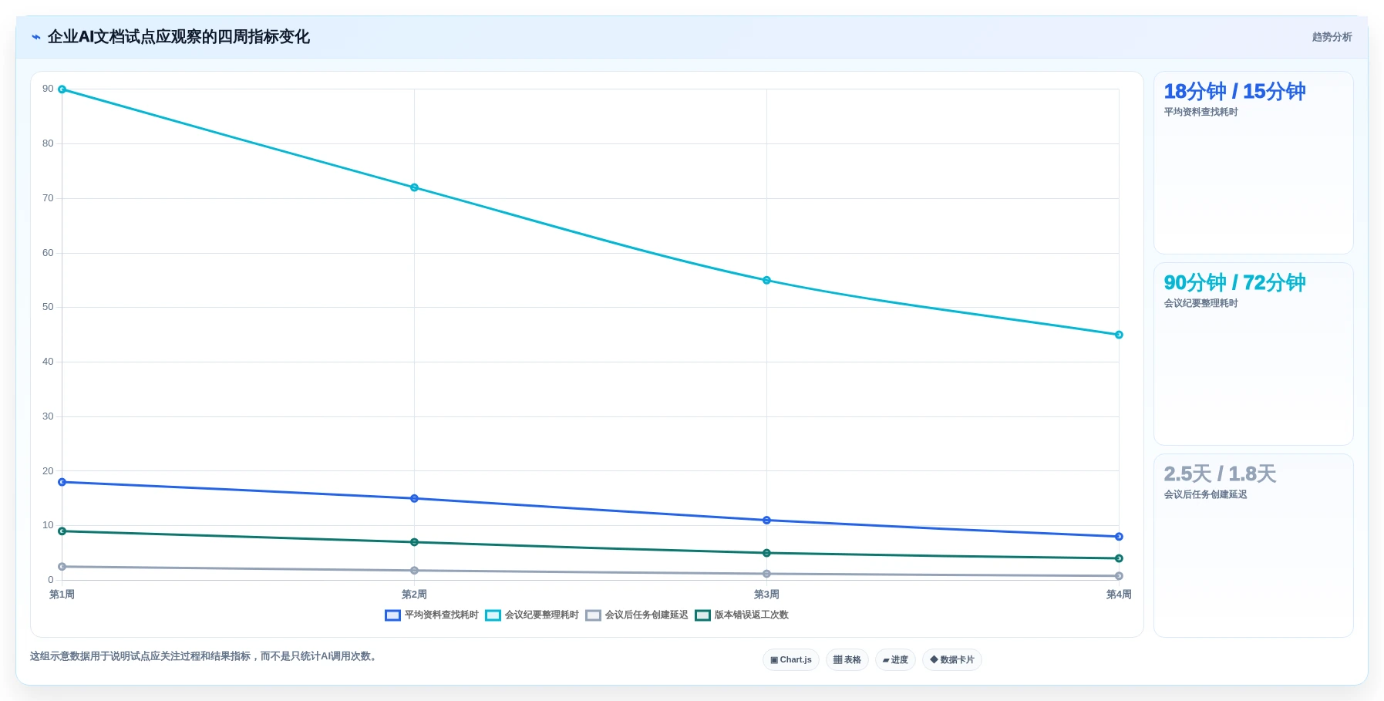
Task: Click the y-axis value 90
Action: point(48,89)
